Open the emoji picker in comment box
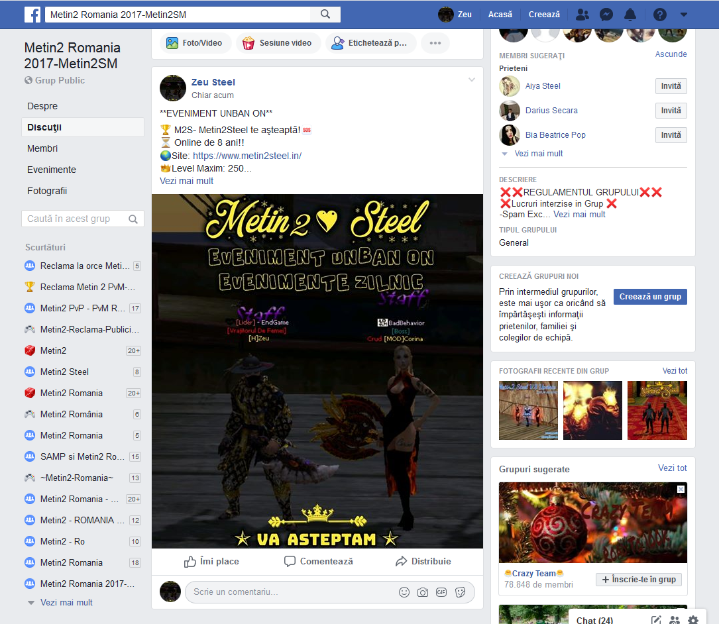 [x=404, y=592]
